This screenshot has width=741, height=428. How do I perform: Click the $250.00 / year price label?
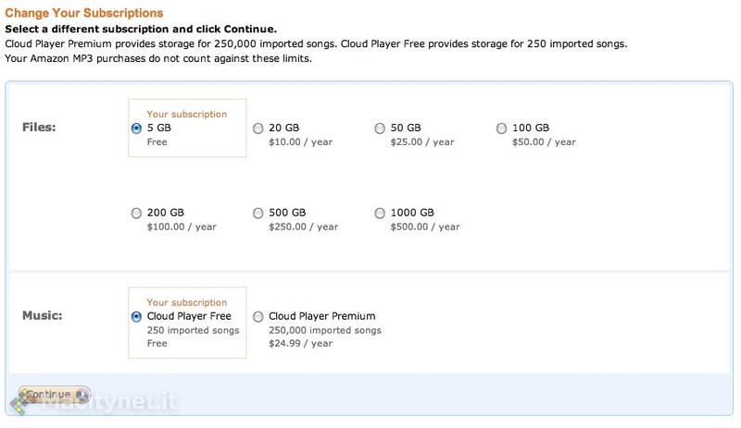tap(303, 227)
